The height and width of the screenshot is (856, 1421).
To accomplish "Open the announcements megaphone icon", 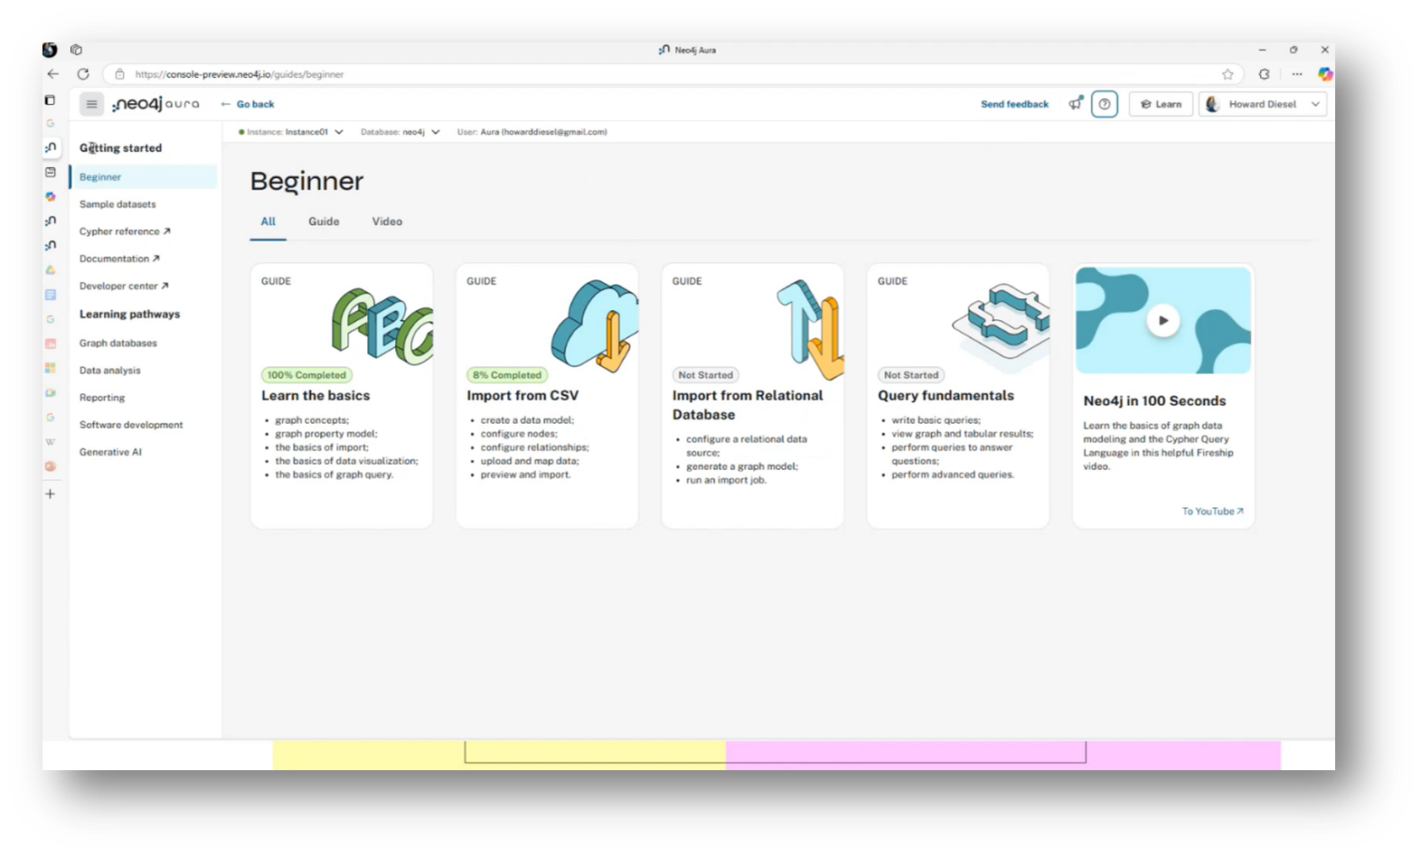I will pyautogui.click(x=1076, y=104).
